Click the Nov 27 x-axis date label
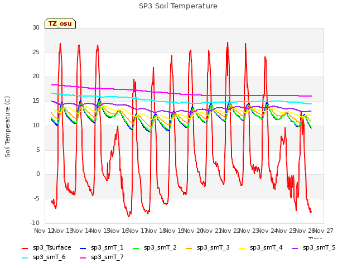 tap(324, 231)
